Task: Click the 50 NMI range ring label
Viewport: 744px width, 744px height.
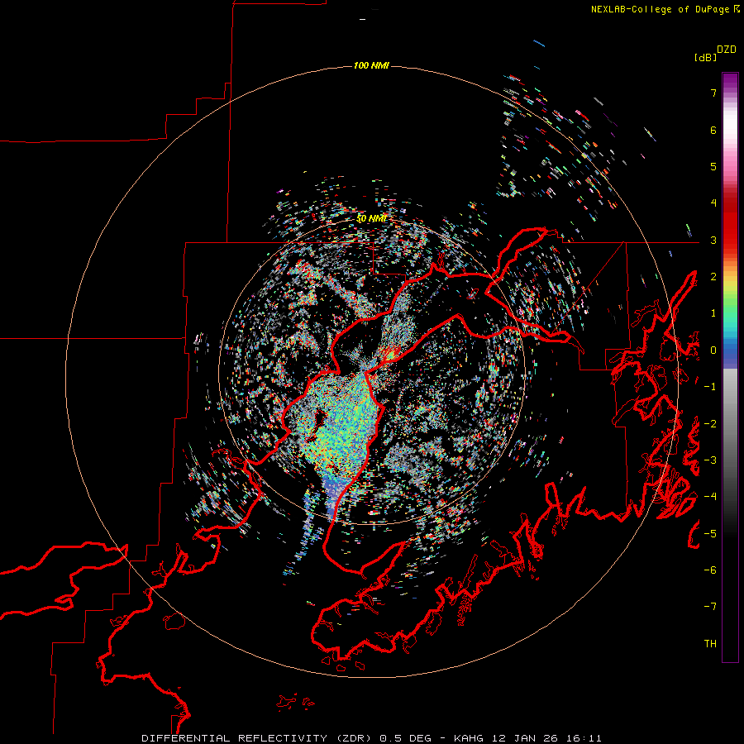Action: pos(371,218)
